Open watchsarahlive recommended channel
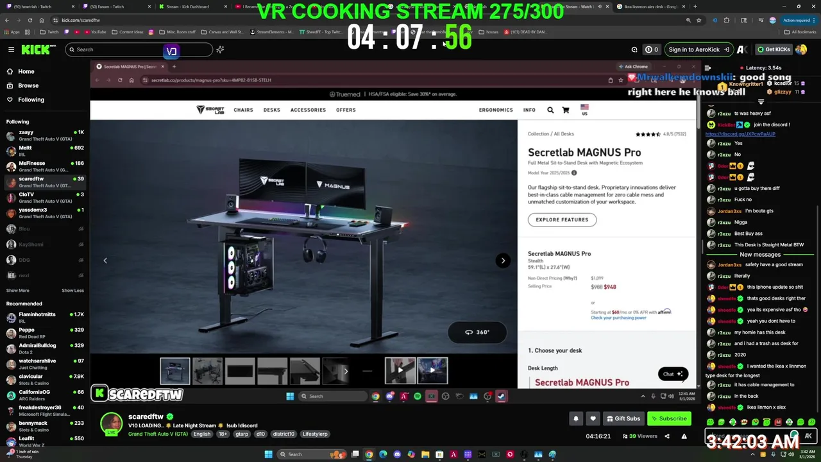Screen dimensions: 821x462 (45, 364)
